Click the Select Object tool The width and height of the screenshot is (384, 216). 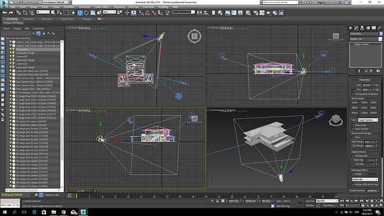coord(53,13)
